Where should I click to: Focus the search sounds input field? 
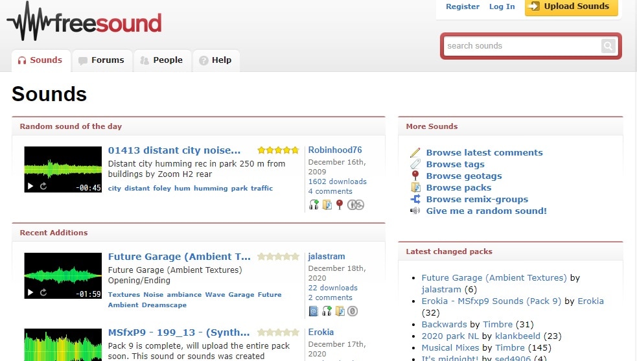pyautogui.click(x=522, y=46)
